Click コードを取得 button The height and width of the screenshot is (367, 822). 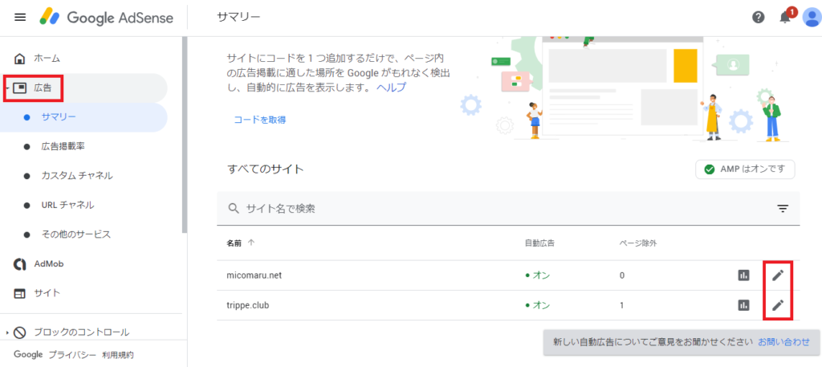tap(260, 120)
